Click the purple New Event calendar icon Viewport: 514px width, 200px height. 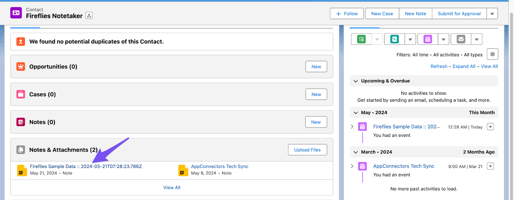coord(428,39)
